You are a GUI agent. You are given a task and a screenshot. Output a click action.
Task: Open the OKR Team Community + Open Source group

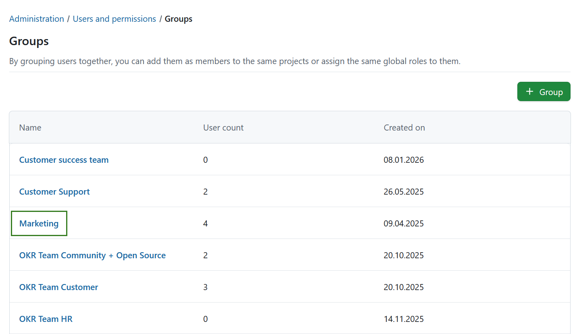(92, 255)
